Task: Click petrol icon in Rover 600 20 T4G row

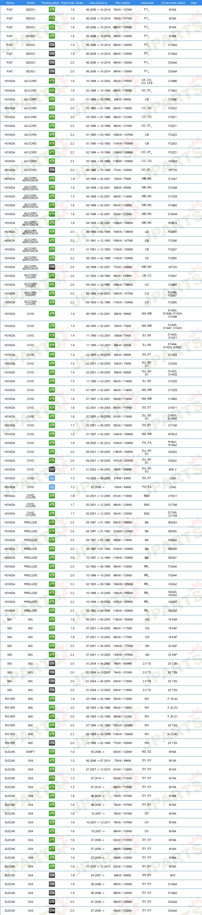Action: point(52,725)
